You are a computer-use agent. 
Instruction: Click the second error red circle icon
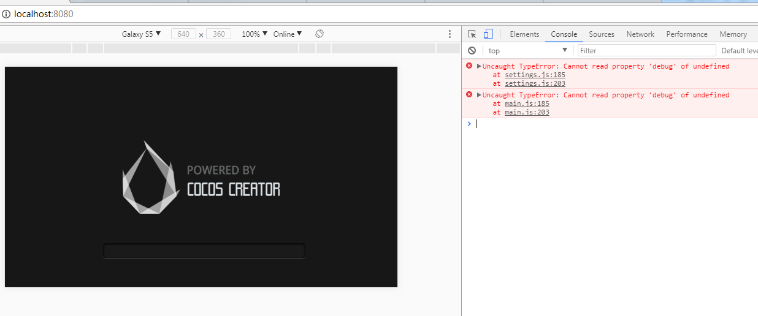pos(469,94)
